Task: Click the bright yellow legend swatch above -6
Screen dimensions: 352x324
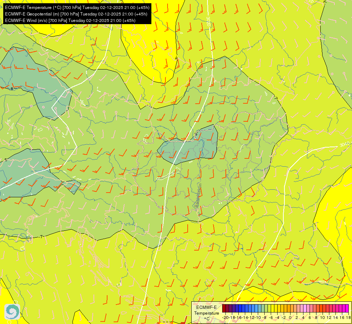Action: (x=273, y=308)
